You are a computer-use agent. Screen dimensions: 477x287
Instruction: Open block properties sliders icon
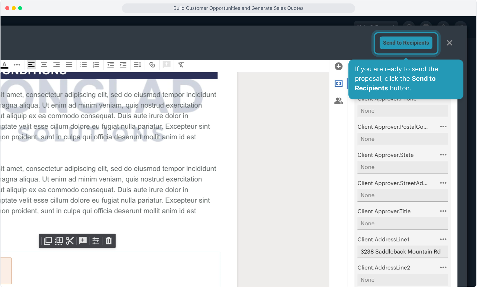pyautogui.click(x=96, y=241)
